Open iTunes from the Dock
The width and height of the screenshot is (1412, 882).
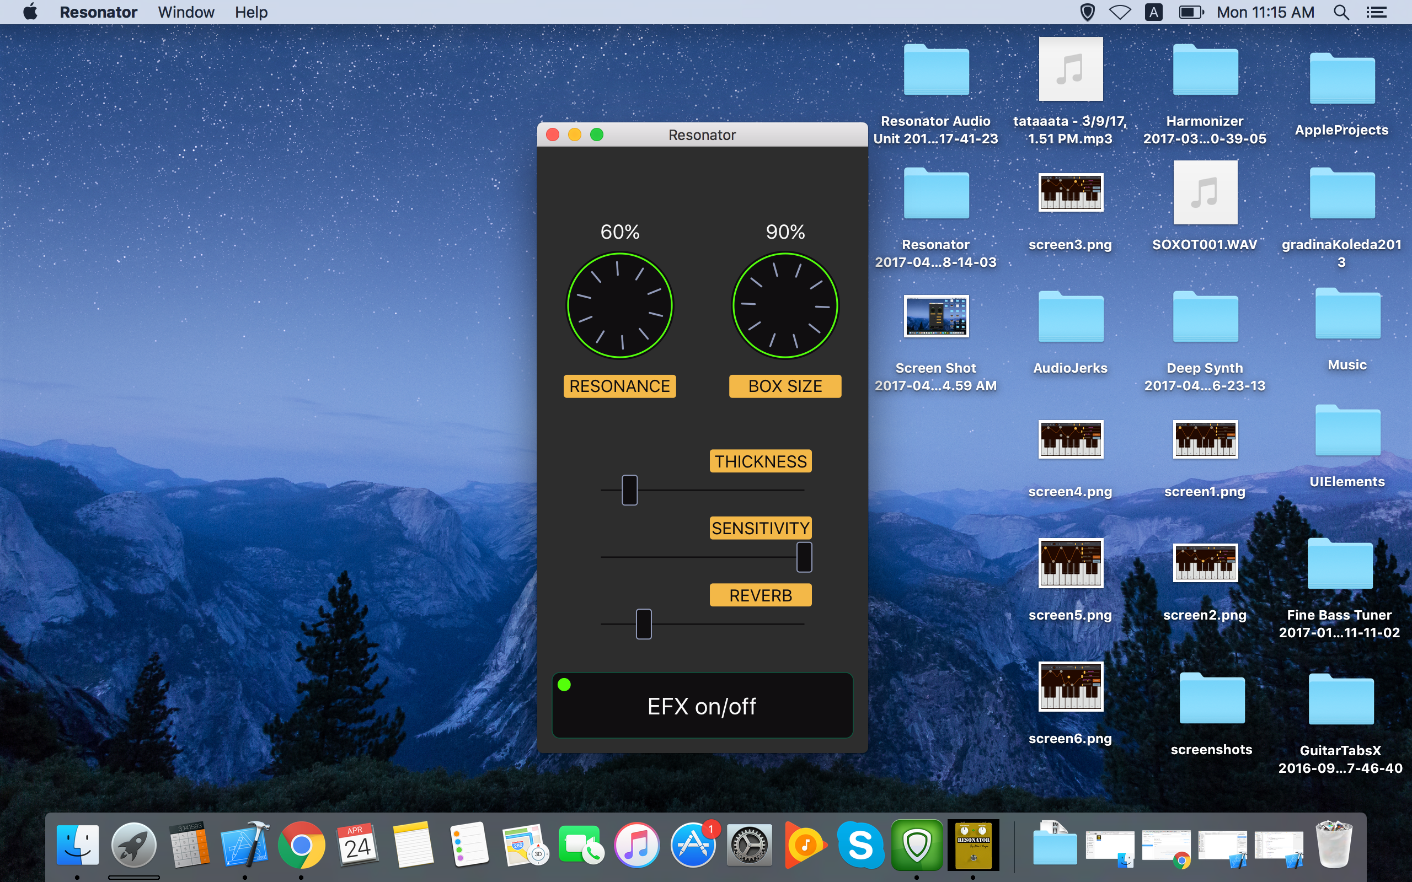[x=637, y=844]
